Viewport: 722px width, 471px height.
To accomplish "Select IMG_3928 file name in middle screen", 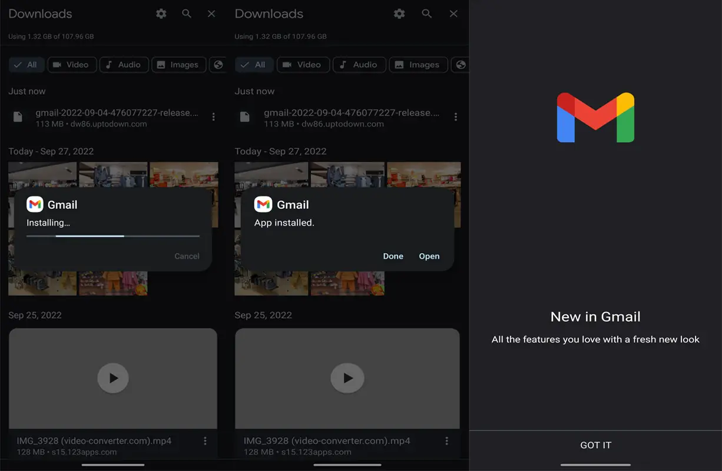I will coord(327,440).
